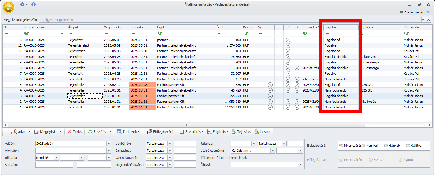Click the E check mark in row RA-0003-2025
The image size is (435, 176).
(x=270, y=96)
